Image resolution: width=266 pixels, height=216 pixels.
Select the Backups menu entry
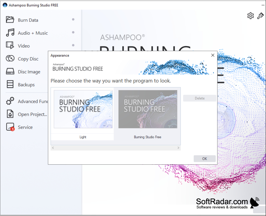pos(26,85)
